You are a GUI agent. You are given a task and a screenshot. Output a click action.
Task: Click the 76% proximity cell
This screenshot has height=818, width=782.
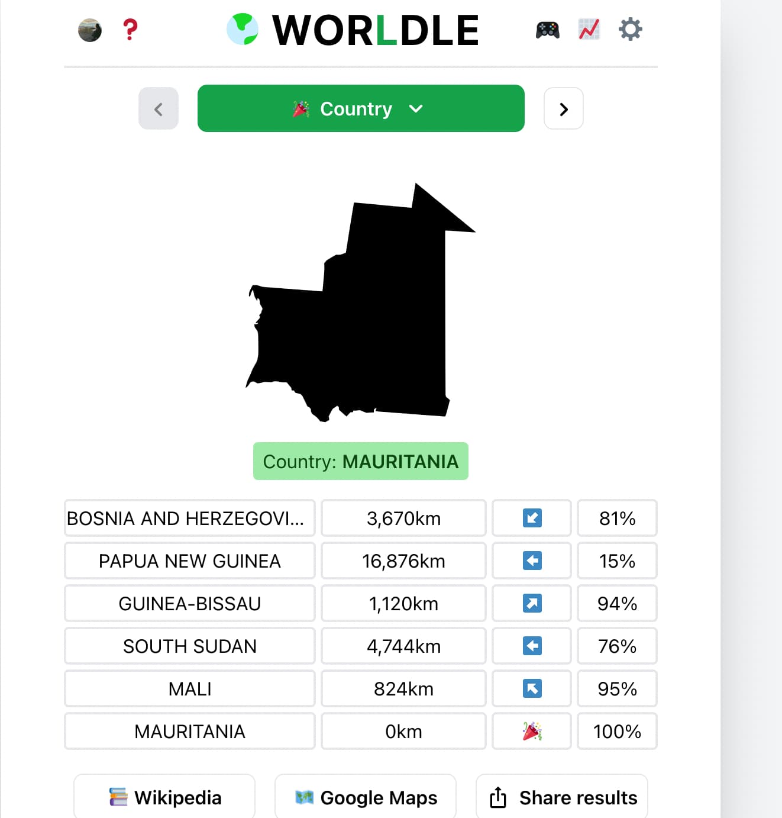point(617,646)
